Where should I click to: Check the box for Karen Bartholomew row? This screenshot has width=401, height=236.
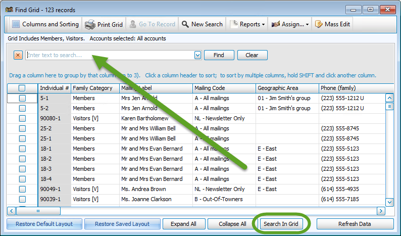(22, 118)
